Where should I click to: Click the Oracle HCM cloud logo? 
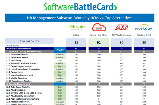[99, 27]
